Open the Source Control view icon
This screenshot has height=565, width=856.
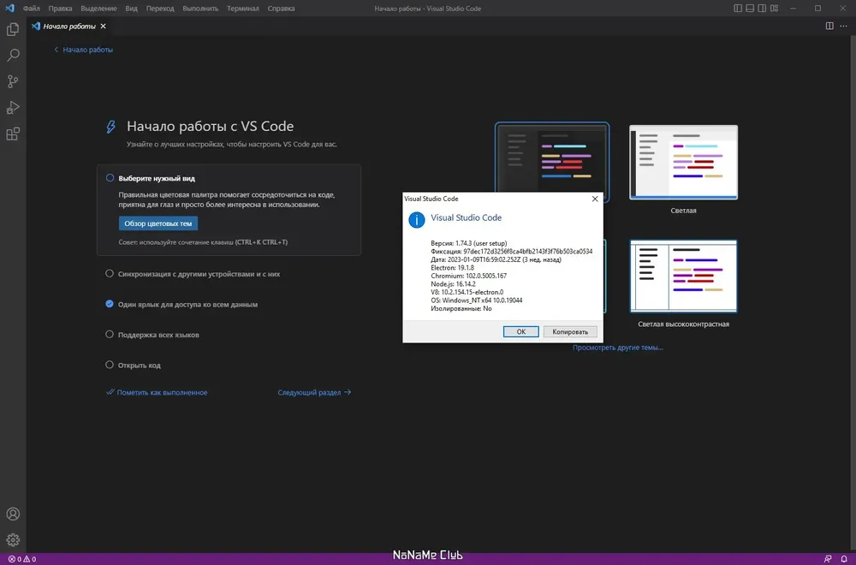tap(13, 81)
